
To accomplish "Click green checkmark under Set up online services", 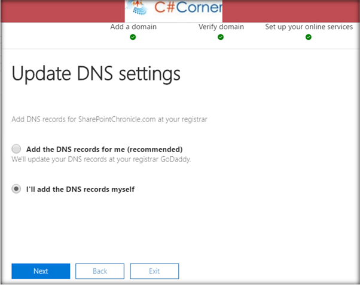I will coord(309,37).
